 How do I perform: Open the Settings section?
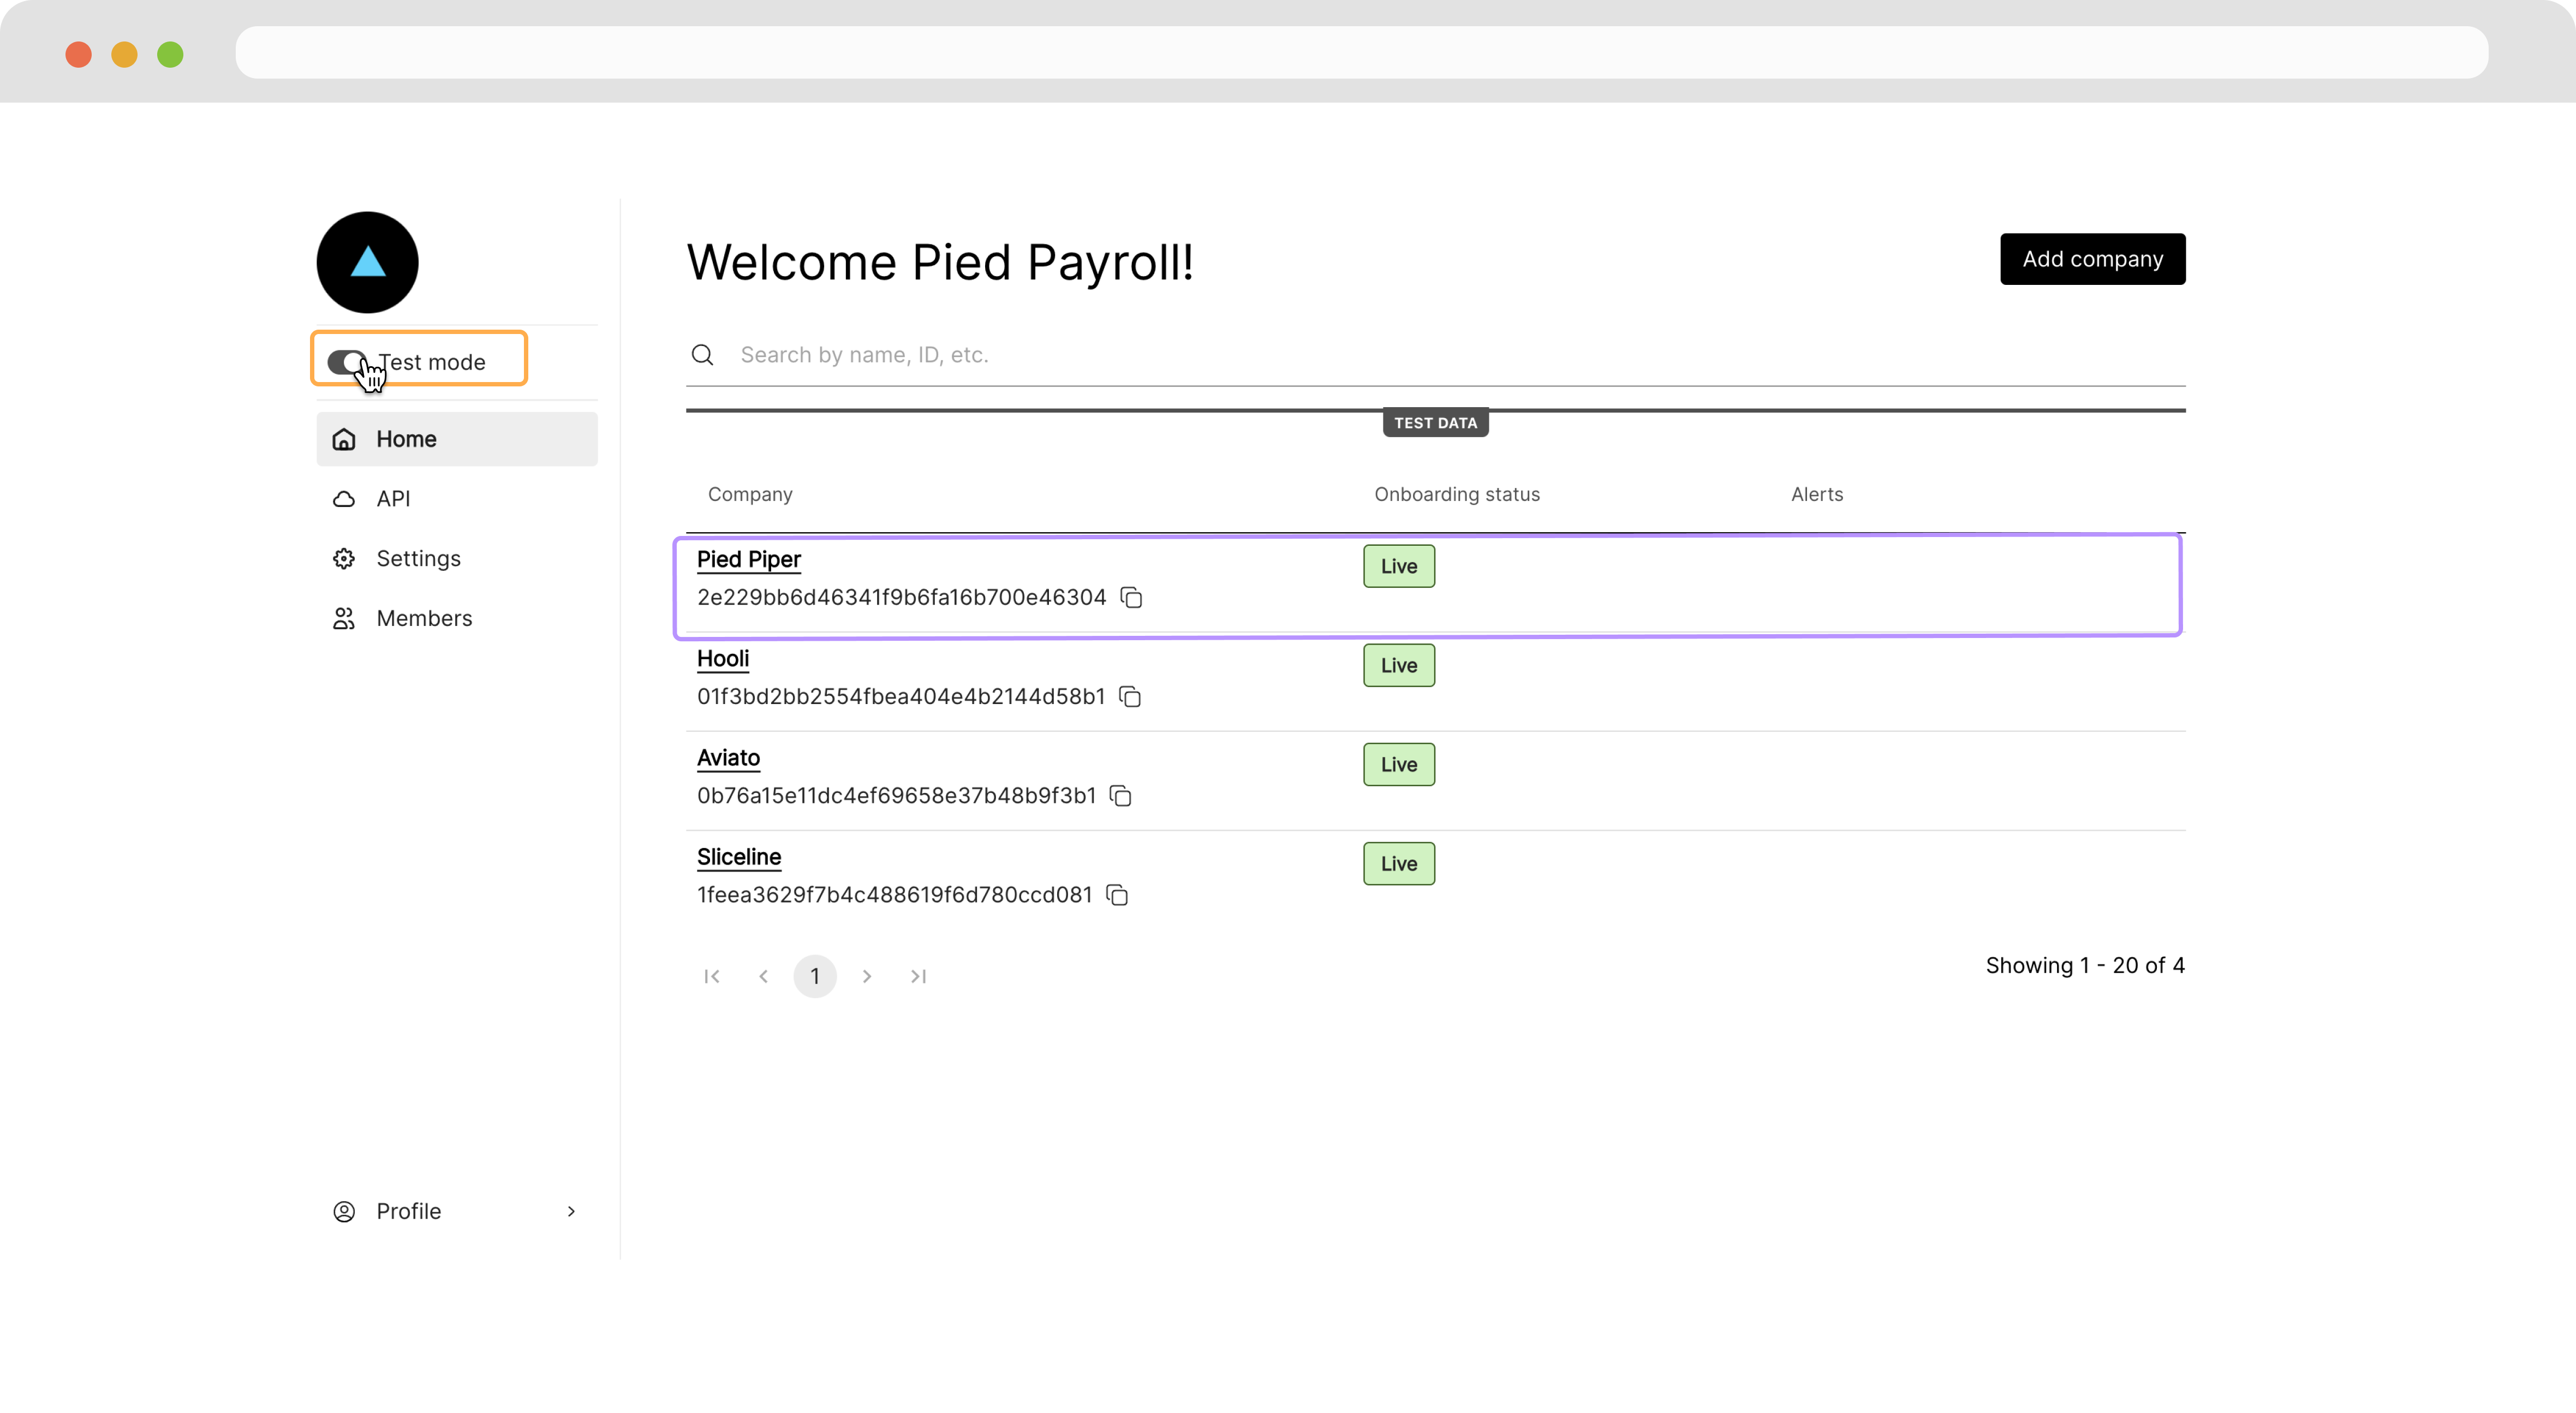click(418, 558)
